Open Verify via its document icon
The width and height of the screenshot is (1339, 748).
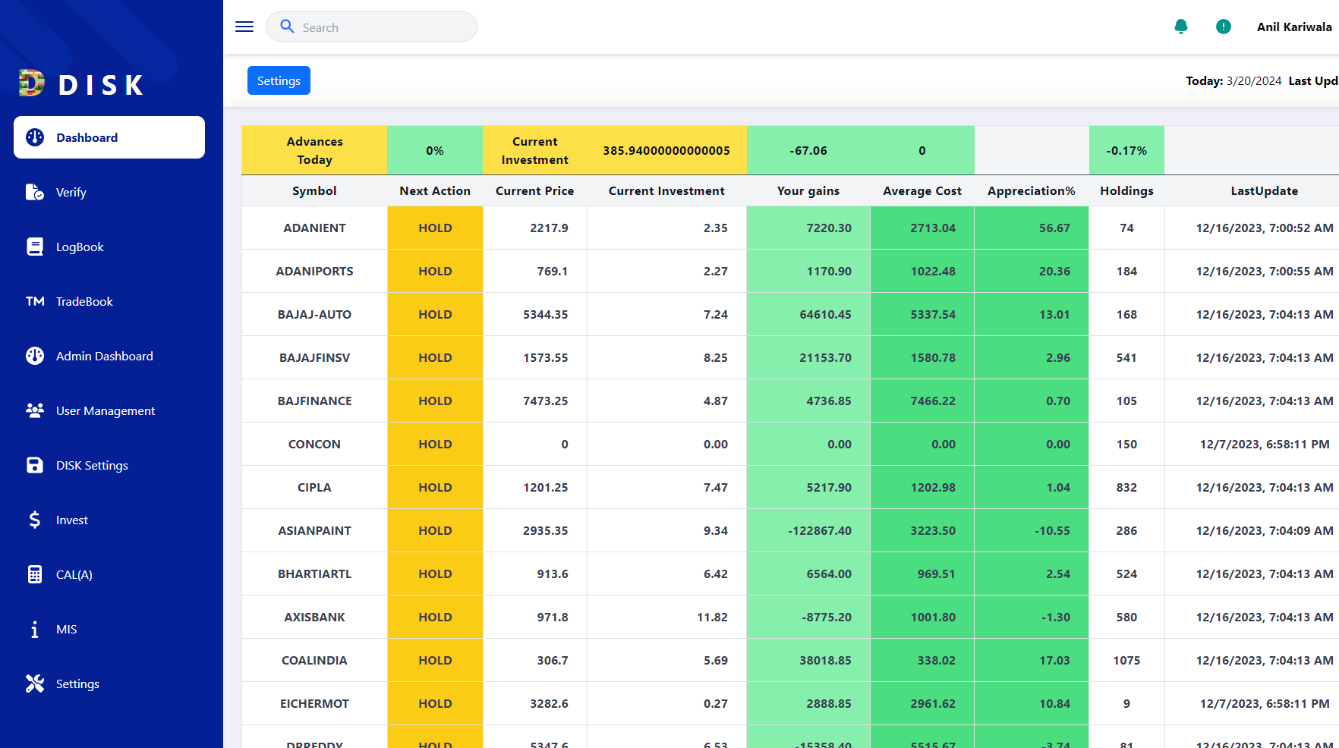point(35,193)
